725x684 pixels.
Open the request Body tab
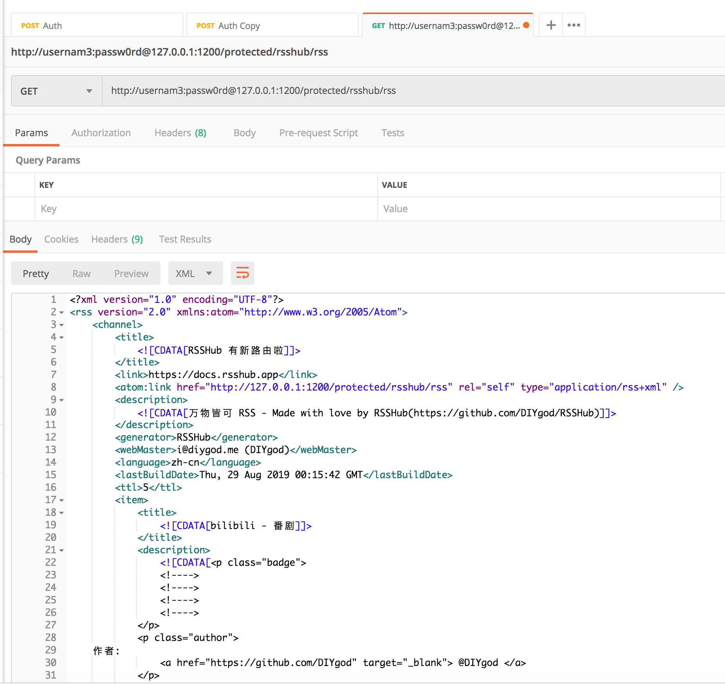coord(245,133)
